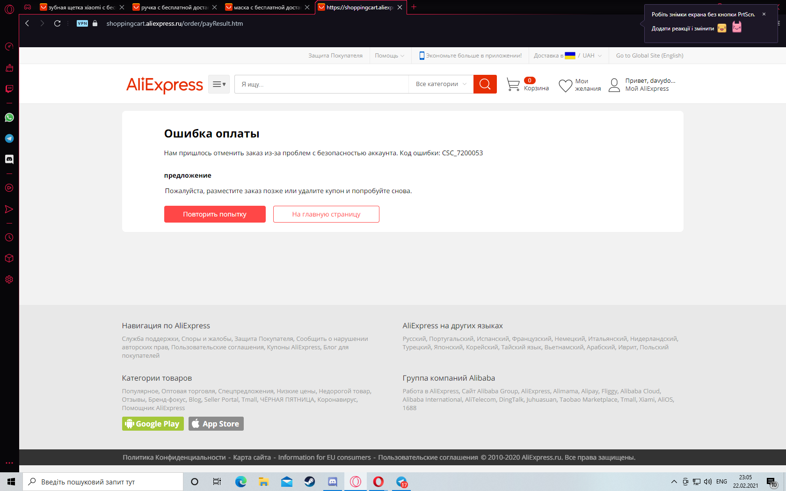Expand the delivery country and UAH currency dropdown
This screenshot has width=786, height=491.
568,56
